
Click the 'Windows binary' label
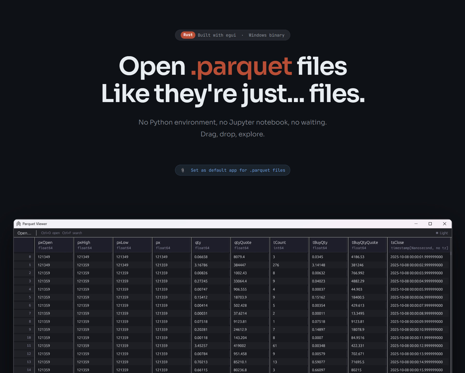point(267,35)
